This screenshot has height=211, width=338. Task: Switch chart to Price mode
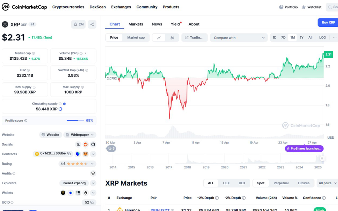114,38
